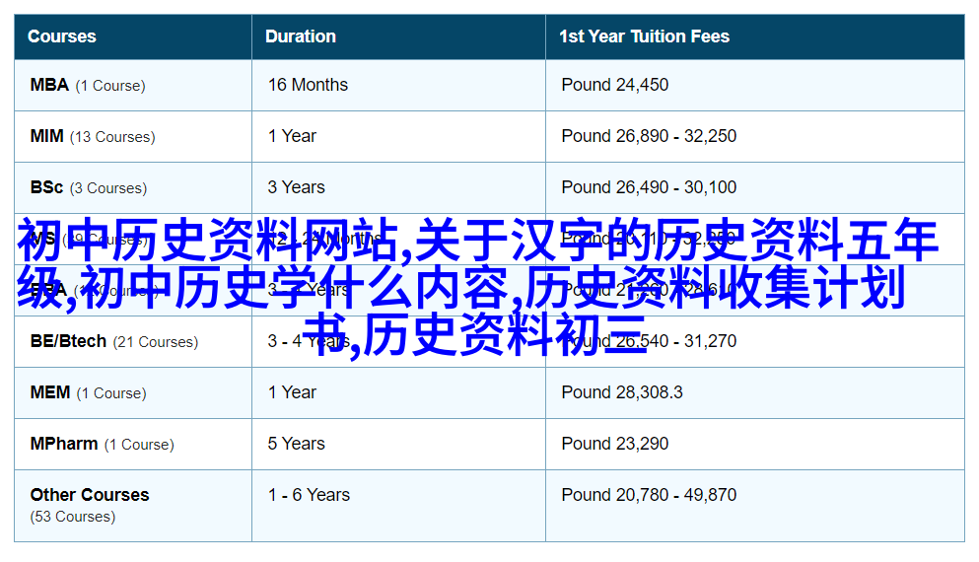
Task: Click the Pound 26,890 - 32,250 fee
Action: (649, 136)
